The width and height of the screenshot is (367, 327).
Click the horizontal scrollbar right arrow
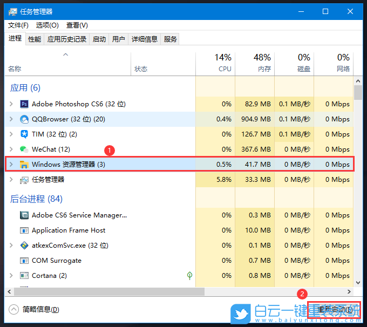pyautogui.click(x=349, y=291)
